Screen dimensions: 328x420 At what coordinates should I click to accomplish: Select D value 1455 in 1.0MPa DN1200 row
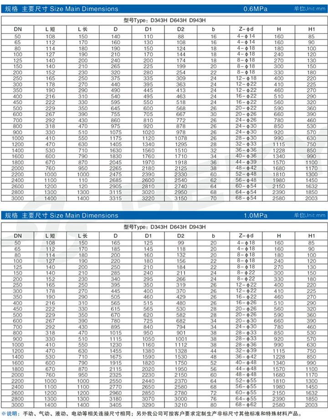(x=116, y=351)
